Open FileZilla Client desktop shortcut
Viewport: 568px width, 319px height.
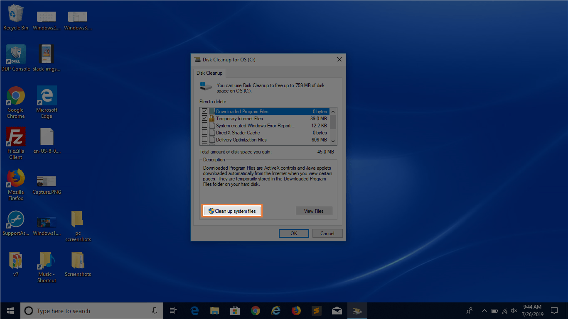pyautogui.click(x=16, y=143)
